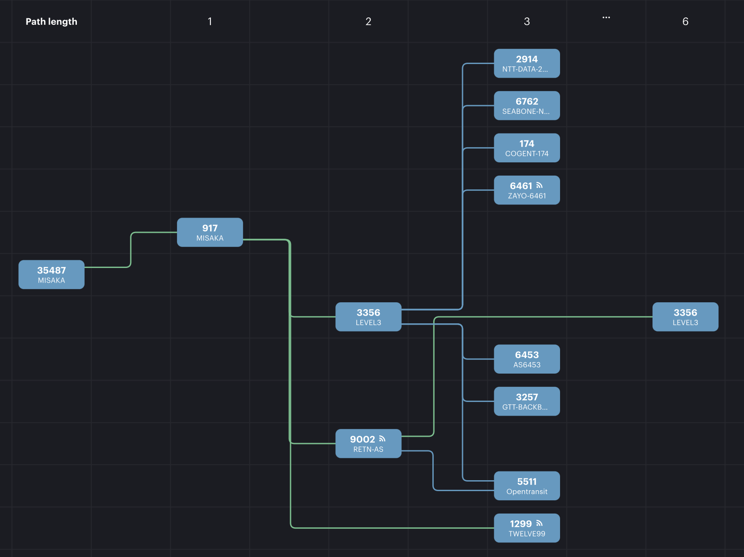Screen dimensions: 744x557
Task: Click the 3356 LEVEL3 node in column 6
Action: (x=685, y=317)
